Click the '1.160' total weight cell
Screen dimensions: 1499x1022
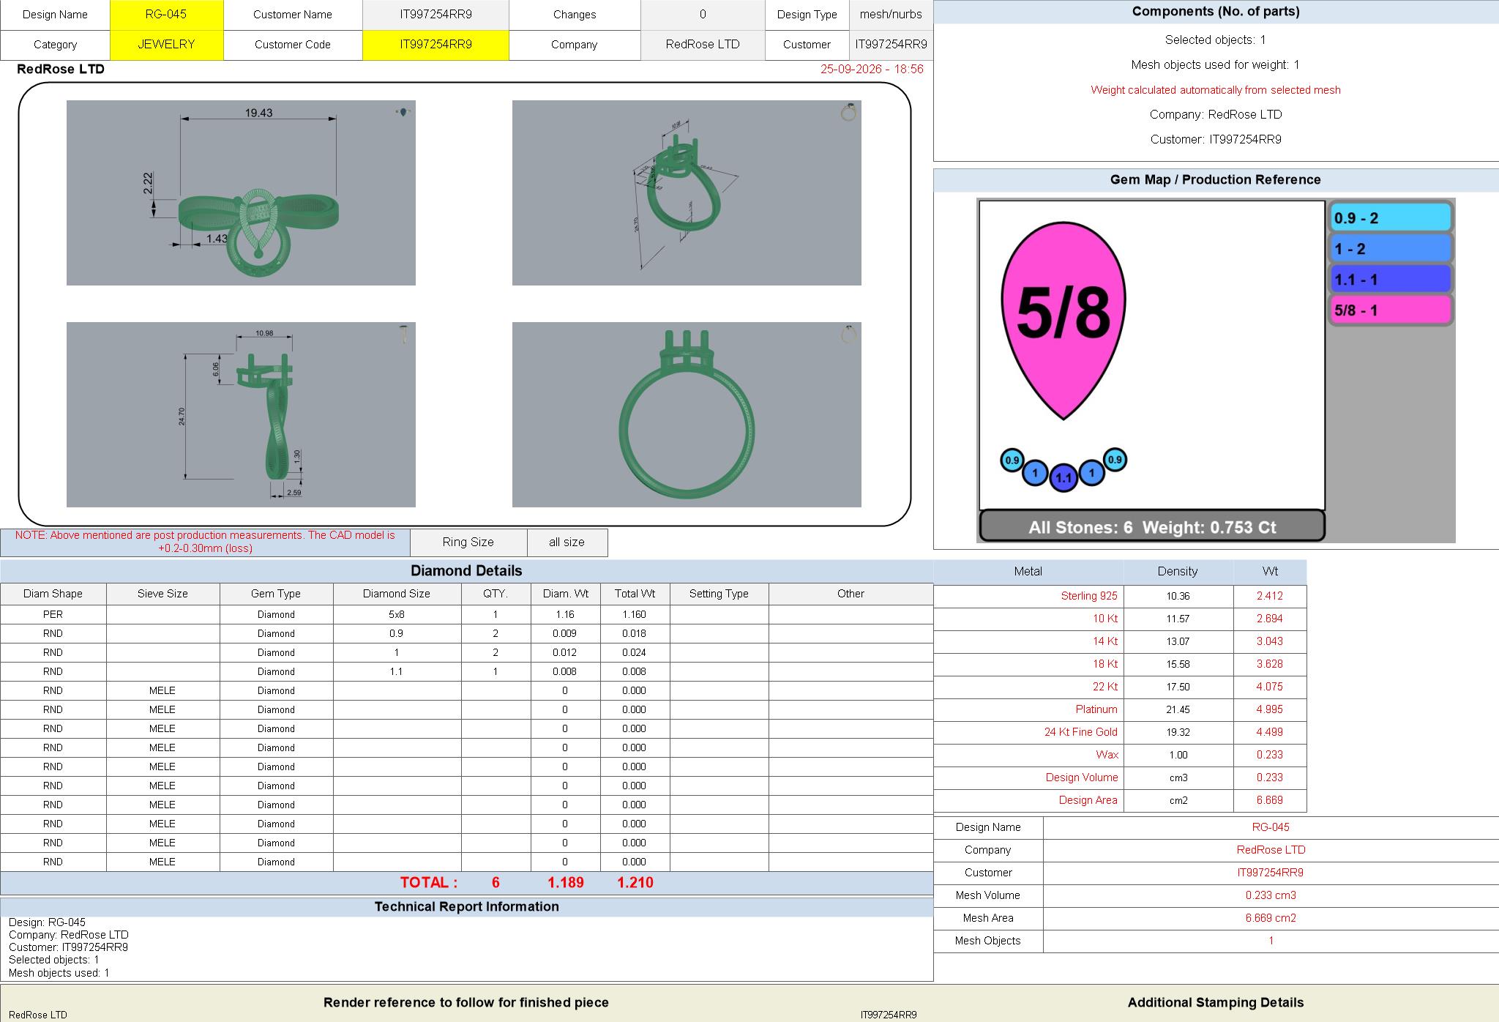[635, 615]
